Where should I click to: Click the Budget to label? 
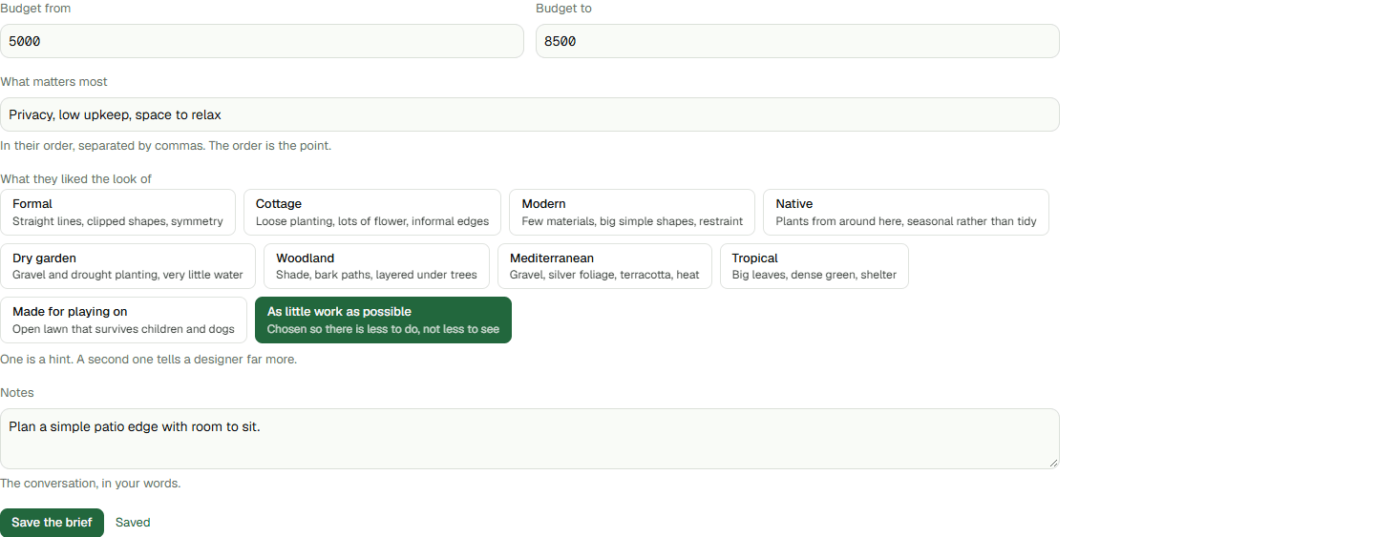pyautogui.click(x=563, y=9)
